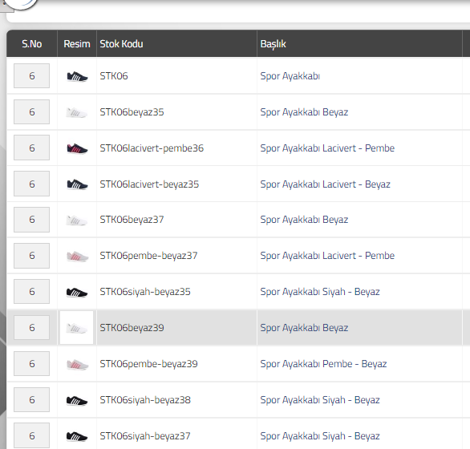Select the STK06siyah-beyaz37 stock code
470x449 pixels.
(x=145, y=436)
